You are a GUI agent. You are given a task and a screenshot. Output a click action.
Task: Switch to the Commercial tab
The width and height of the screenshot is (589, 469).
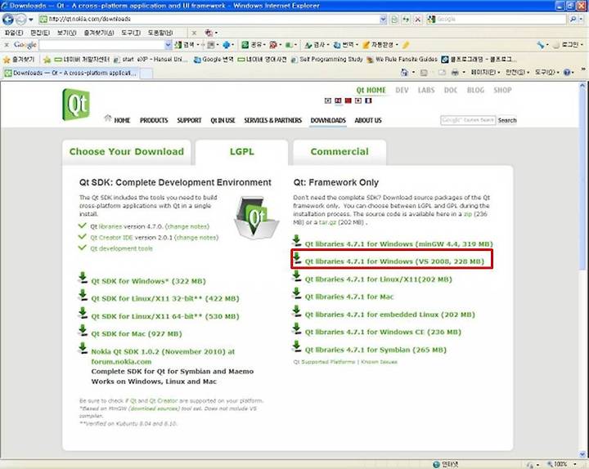point(339,152)
